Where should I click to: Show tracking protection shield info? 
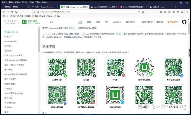[x=34, y=12]
